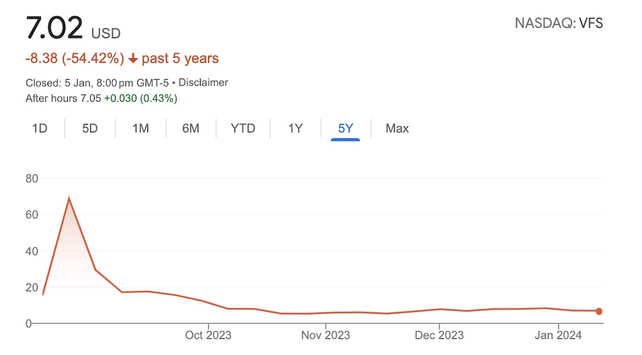This screenshot has height=355, width=642.
Task: Click the red downward trend arrow icon
Action: coord(133,58)
